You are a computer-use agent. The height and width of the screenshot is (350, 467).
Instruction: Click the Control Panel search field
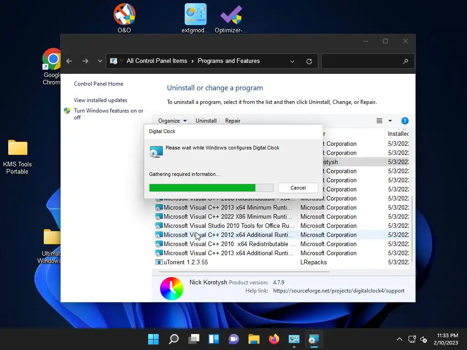click(368, 62)
